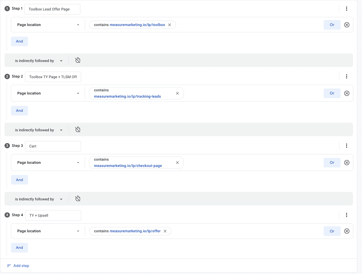
Task: Click the timer icon after Step 1
Action: point(78,60)
